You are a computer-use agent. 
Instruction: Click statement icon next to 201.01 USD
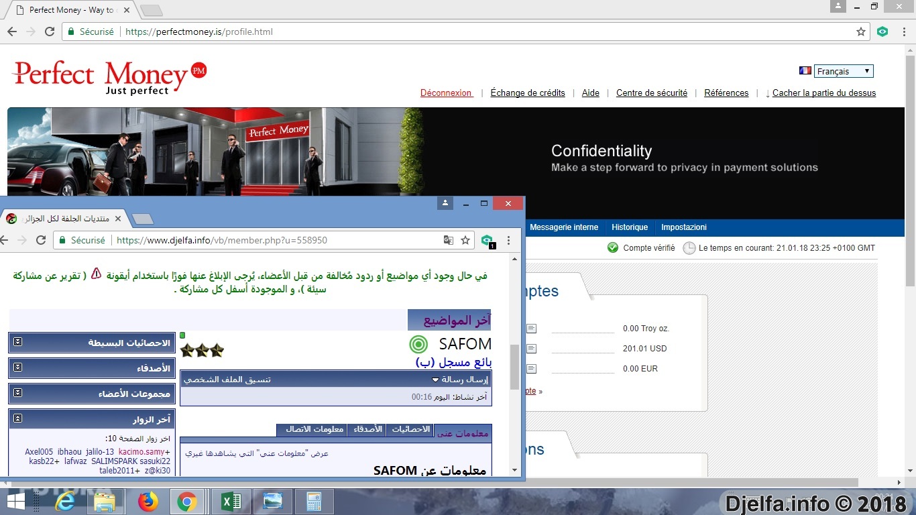point(532,349)
